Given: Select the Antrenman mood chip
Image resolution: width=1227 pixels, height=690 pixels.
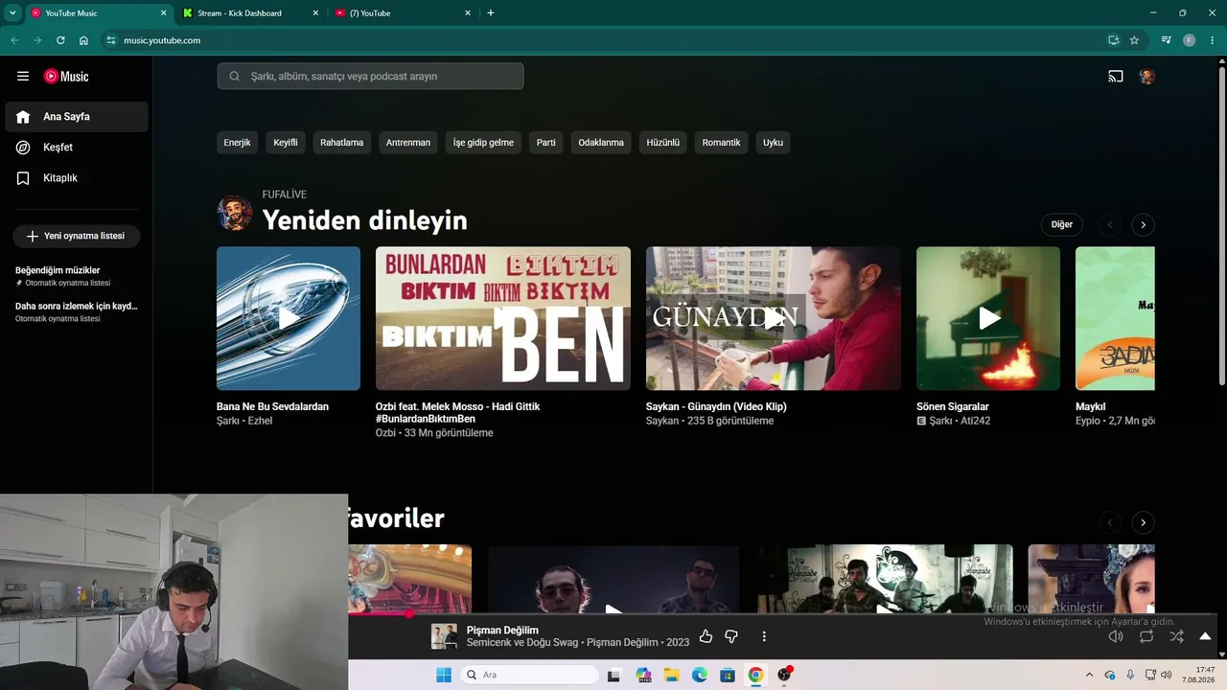Looking at the screenshot, I should [x=408, y=143].
